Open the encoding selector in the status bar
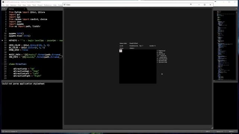 pos(208,131)
